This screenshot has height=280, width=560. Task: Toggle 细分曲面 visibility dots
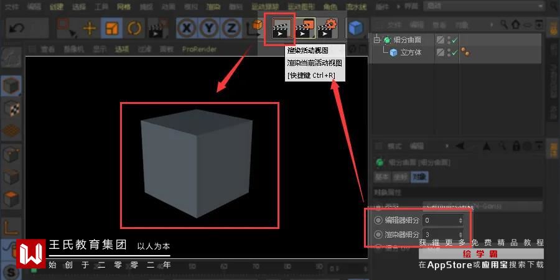[x=449, y=40]
